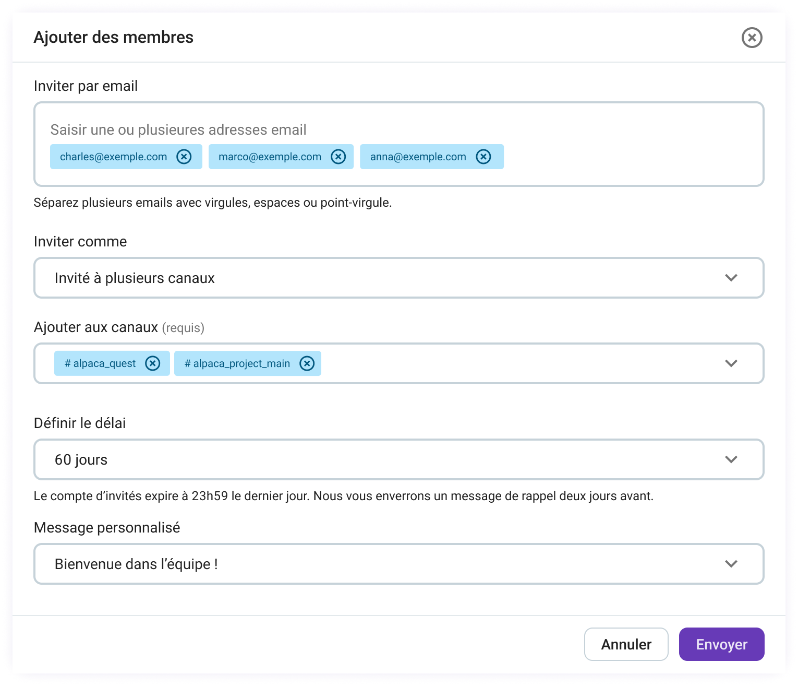
Task: Click the marco@exemple.com chip label
Action: (270, 157)
